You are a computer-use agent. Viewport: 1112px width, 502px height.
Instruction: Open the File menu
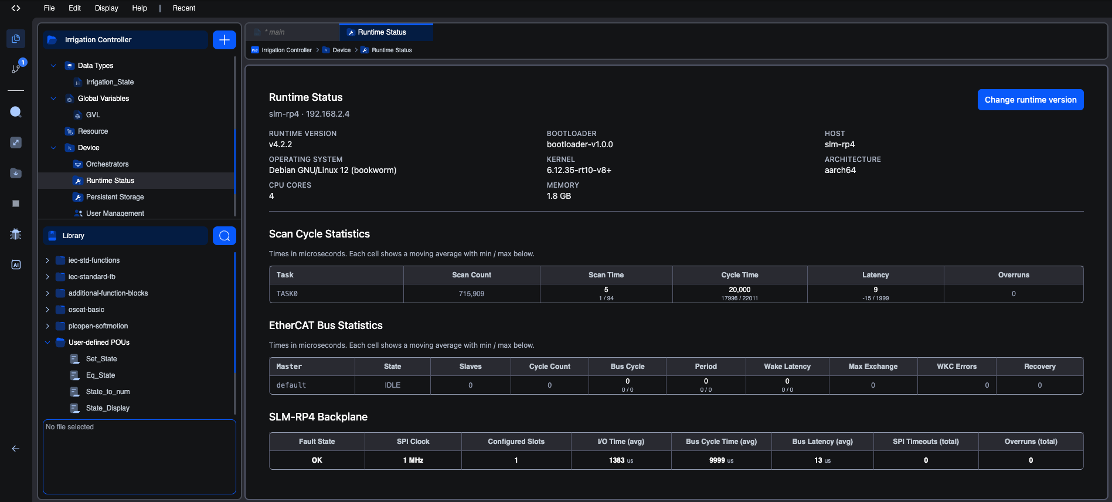[49, 8]
